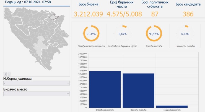
Task: Click the political subjects number 87
Action: [153, 14]
